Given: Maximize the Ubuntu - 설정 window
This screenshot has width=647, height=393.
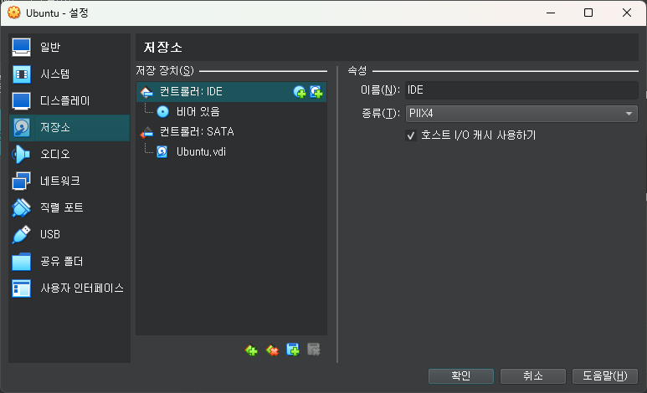Looking at the screenshot, I should (588, 13).
